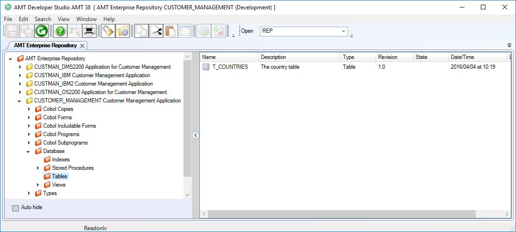
Task: Collapse the tree pane with the round arrow button
Action: point(196,135)
